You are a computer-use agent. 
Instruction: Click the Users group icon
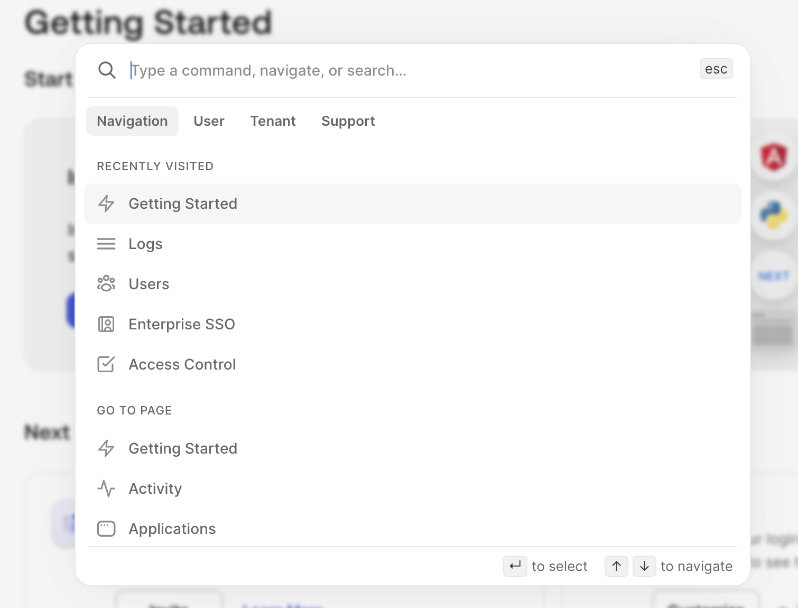(x=106, y=284)
